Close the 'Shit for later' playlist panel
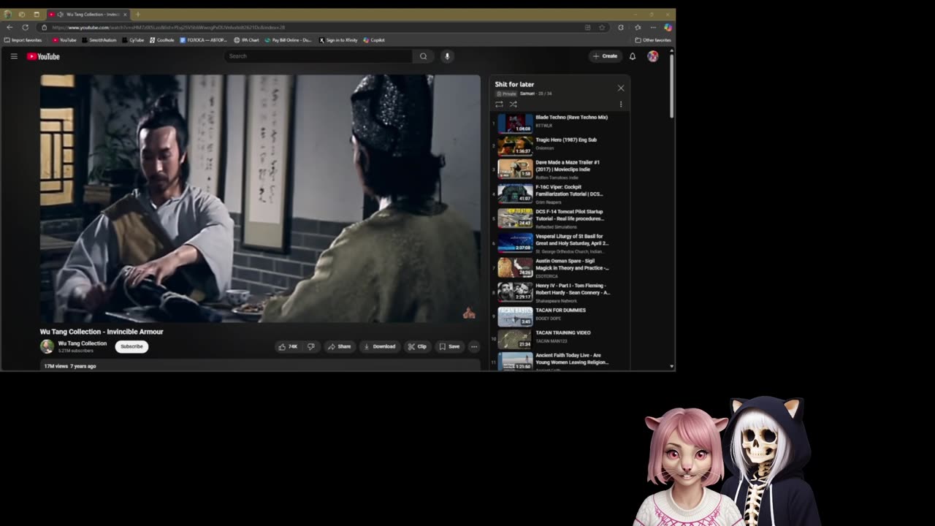The image size is (935, 526). 621,88
